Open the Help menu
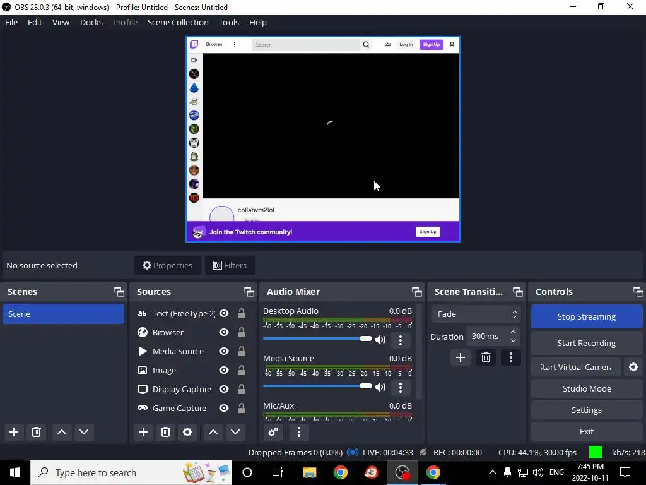This screenshot has width=646, height=485. [258, 23]
